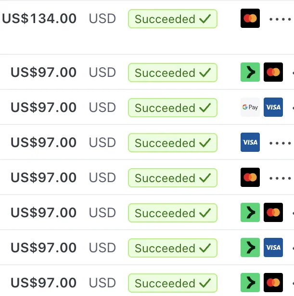This screenshot has width=294, height=296.
Task: Click the USD currency label in the top row
Action: tap(102, 18)
